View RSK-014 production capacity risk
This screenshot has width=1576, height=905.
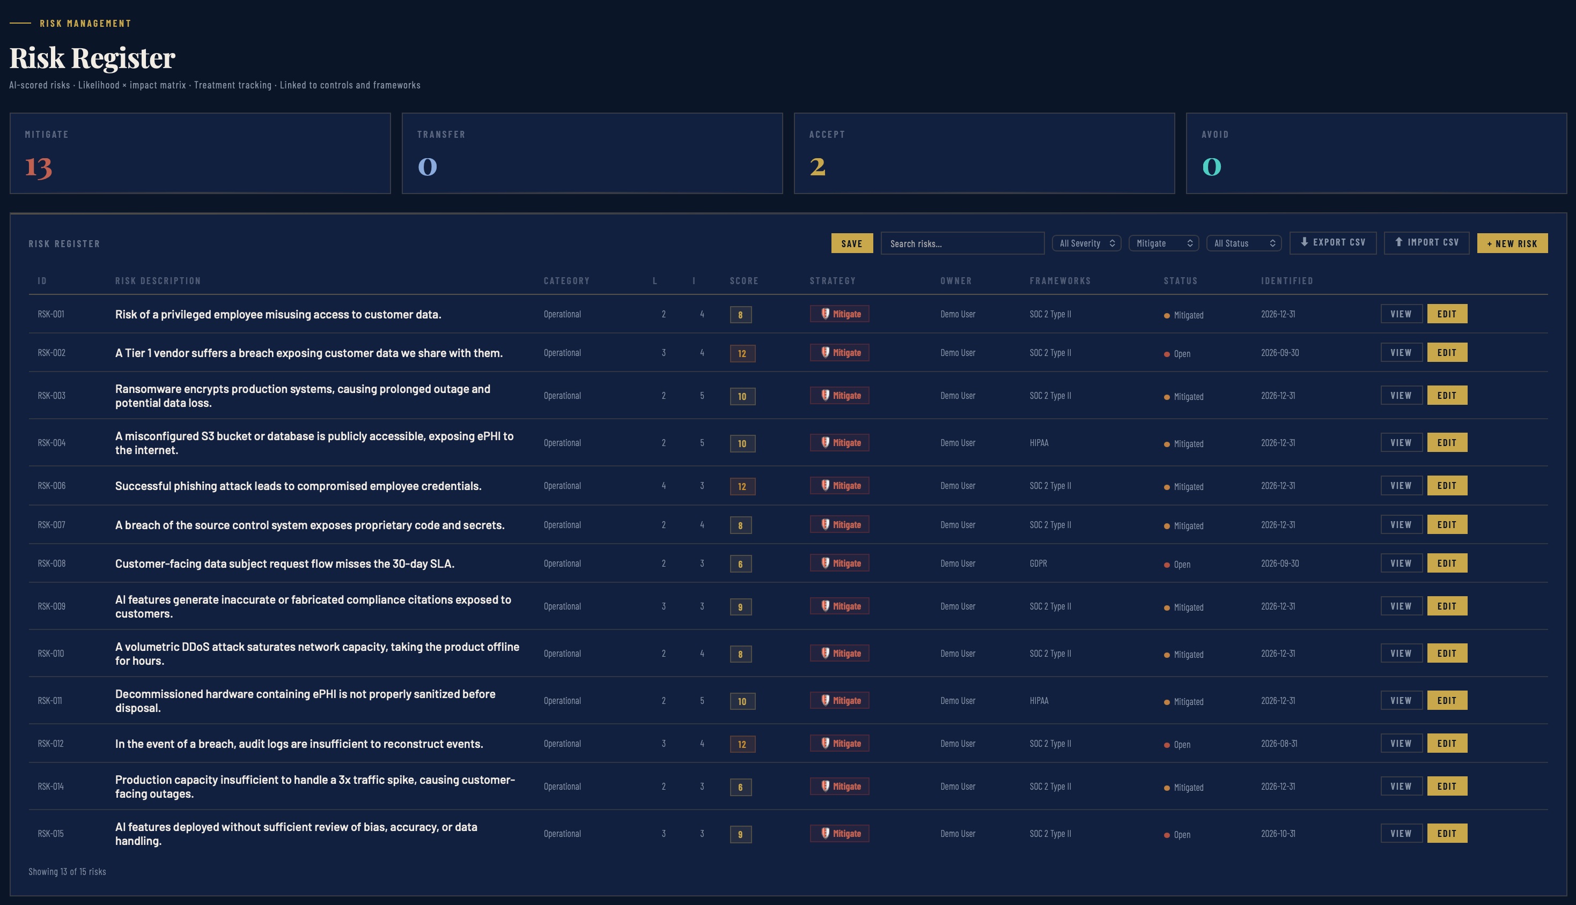tap(1401, 787)
